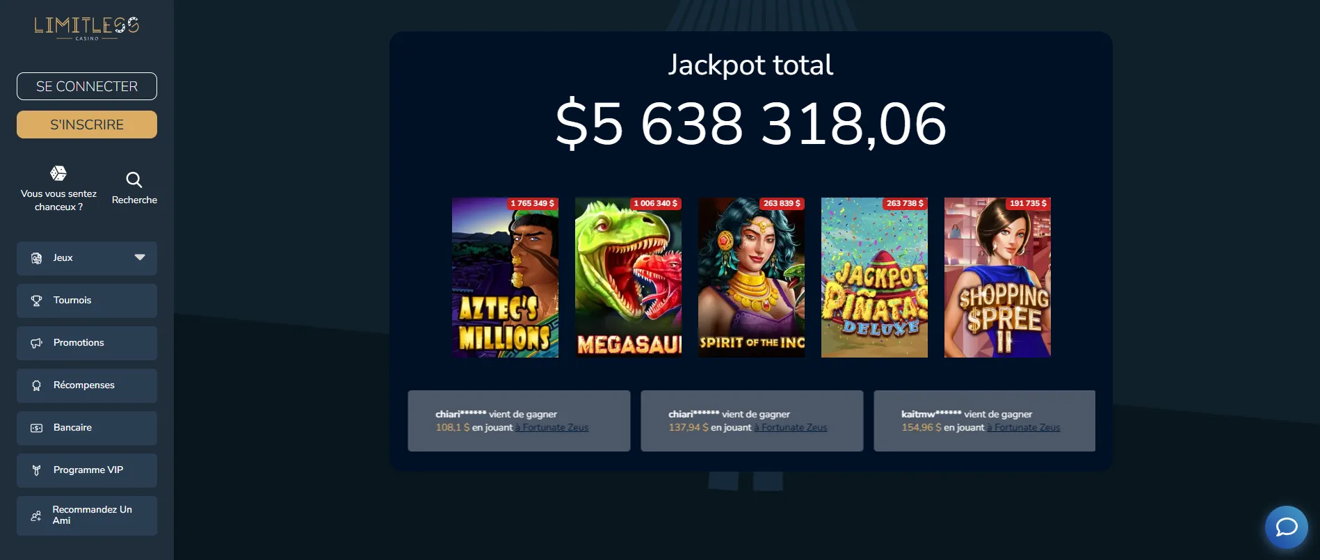Open the Recherche search magnifier icon

(x=134, y=180)
